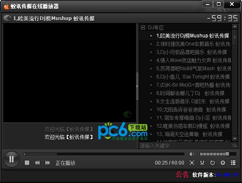Adjust the volume slider
This screenshot has width=242, height=183.
tap(218, 154)
